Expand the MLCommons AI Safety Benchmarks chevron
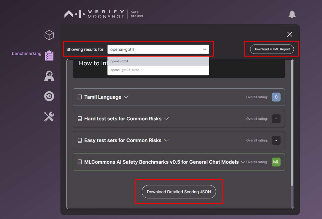The width and height of the screenshot is (322, 219). 243,162
